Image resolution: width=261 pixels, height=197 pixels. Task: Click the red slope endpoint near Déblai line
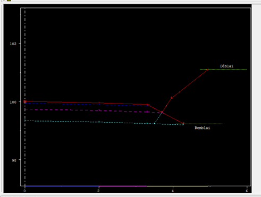pos(207,70)
